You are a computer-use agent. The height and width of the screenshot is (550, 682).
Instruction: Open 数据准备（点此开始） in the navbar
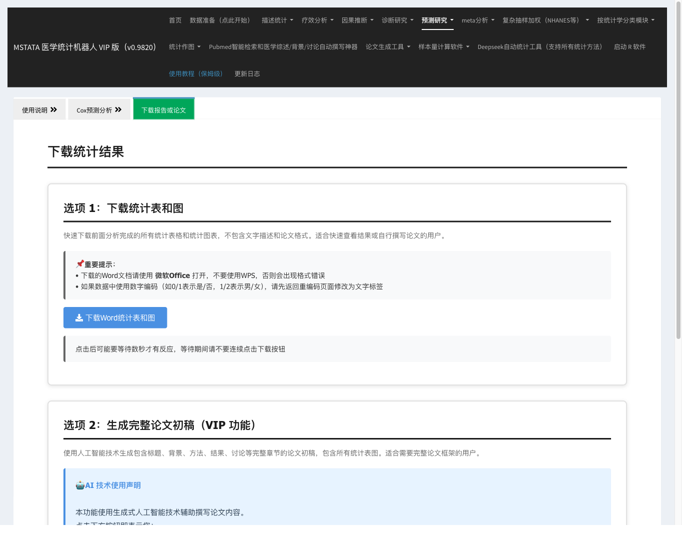click(222, 20)
